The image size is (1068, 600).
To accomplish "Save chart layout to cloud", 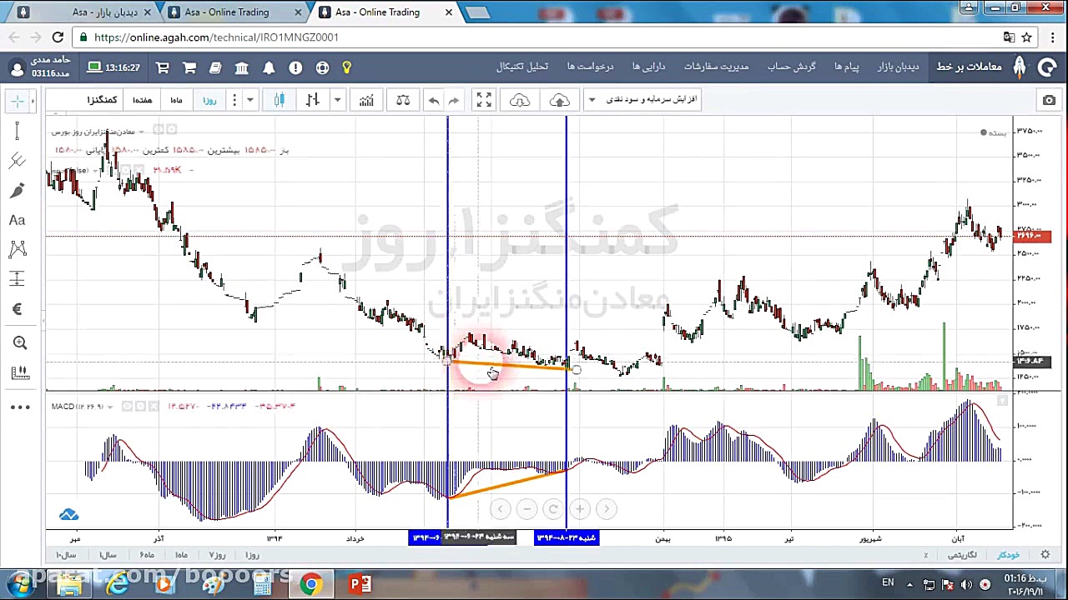I will 560,100.
